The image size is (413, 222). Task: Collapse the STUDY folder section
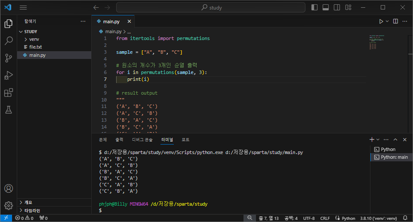pos(54,31)
